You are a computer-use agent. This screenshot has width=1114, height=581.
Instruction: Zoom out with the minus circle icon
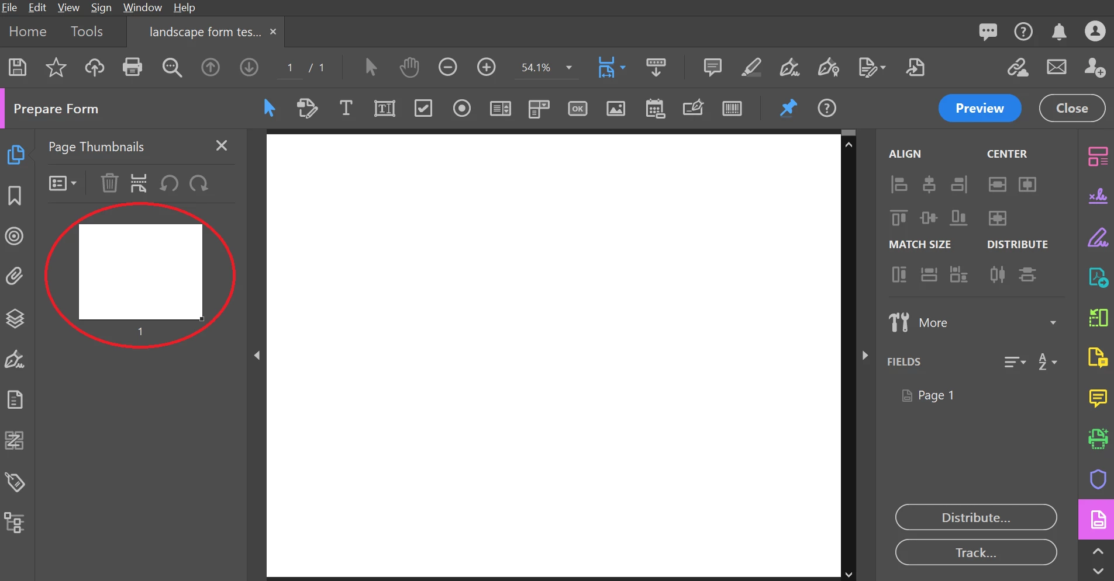448,67
